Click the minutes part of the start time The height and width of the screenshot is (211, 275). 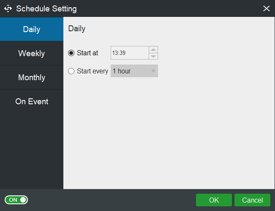123,53
